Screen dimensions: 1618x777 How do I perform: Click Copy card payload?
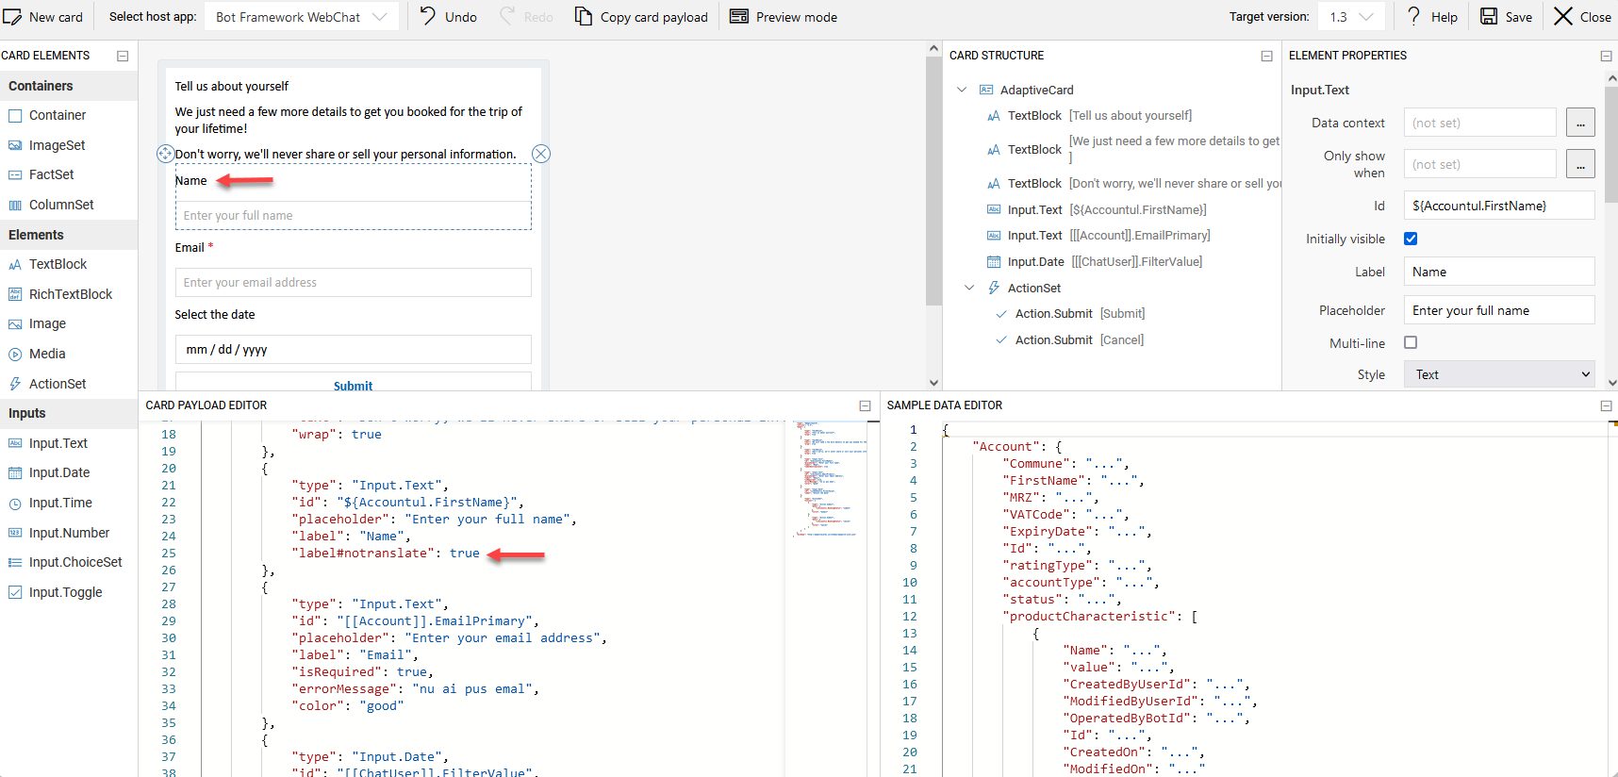point(641,17)
